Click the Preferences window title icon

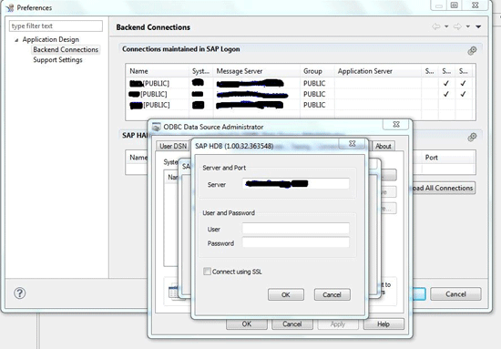[10, 7]
